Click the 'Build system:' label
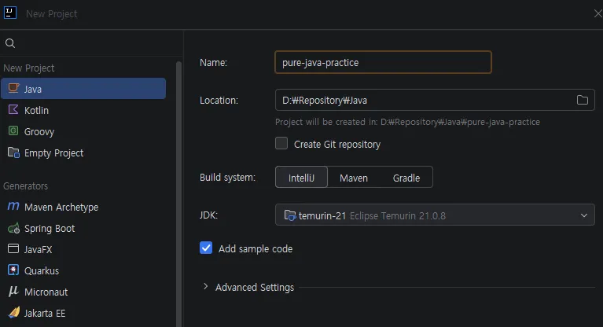 coord(227,178)
